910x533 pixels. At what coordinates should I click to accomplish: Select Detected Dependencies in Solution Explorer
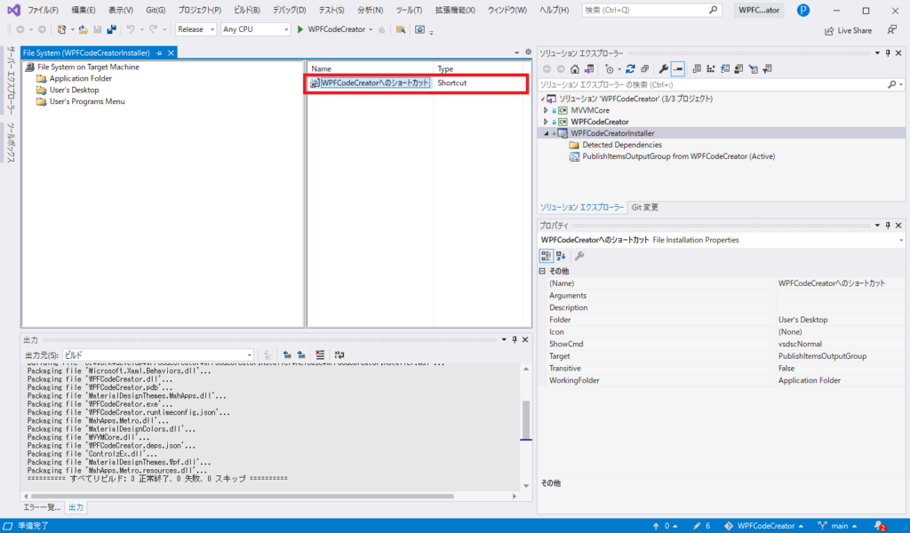621,145
